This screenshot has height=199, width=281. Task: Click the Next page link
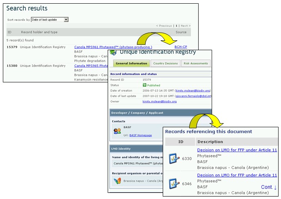pos(186,26)
